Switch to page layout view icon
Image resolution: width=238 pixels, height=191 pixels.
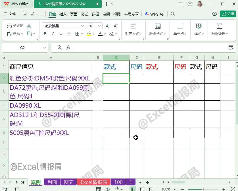142,189
